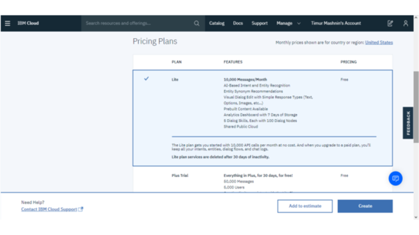The image size is (419, 235).
Task: Go to the Docs menu item
Action: point(238,24)
